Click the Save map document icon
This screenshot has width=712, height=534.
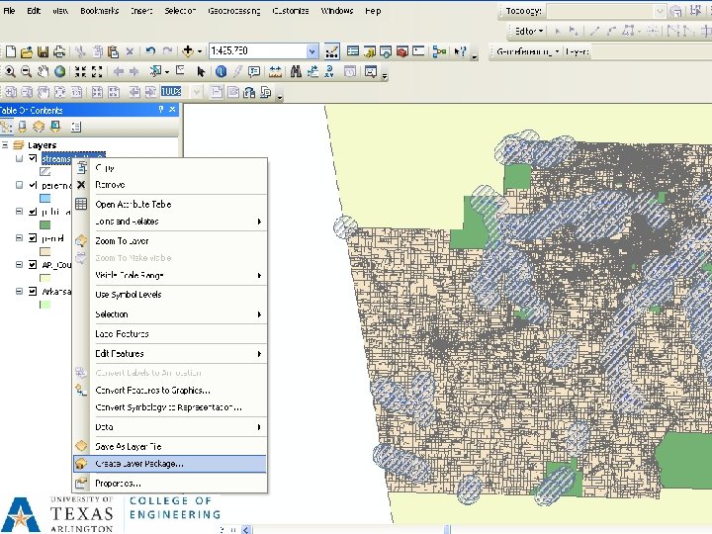pyautogui.click(x=44, y=50)
